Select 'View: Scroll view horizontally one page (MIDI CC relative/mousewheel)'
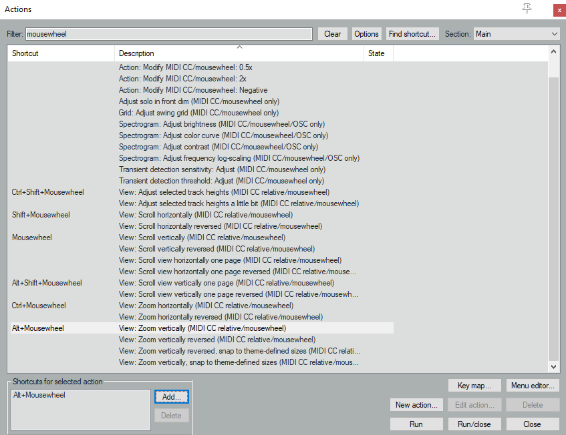Screen dimensions: 566x435 point(231,260)
